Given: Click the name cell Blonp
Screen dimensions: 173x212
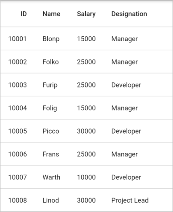Looking at the screenshot, I should tap(51, 39).
